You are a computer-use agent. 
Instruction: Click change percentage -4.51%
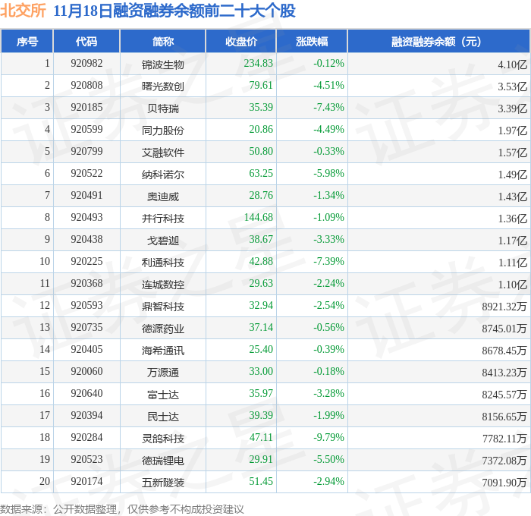coord(328,86)
